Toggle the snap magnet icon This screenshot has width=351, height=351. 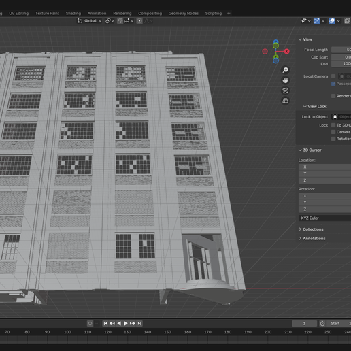pos(120,21)
